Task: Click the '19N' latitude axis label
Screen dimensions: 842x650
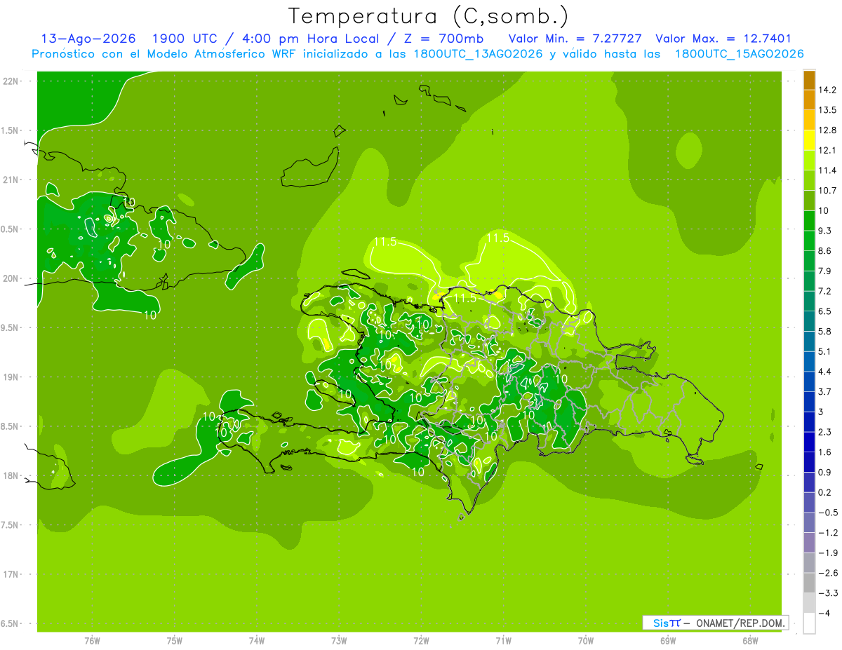Action: [11, 377]
